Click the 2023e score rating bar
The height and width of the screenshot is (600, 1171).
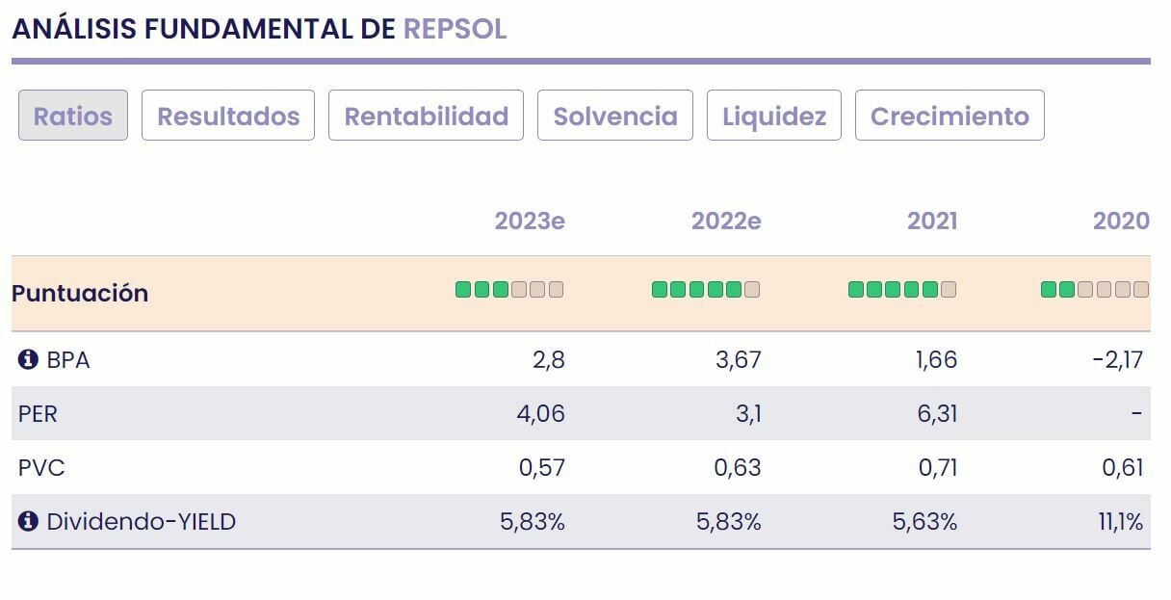[x=509, y=289]
